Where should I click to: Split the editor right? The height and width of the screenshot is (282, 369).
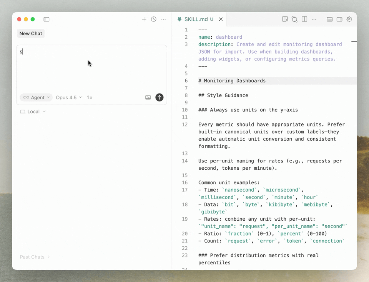304,19
